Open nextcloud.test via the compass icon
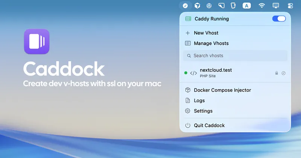The height and width of the screenshot is (158, 301). tap(284, 73)
